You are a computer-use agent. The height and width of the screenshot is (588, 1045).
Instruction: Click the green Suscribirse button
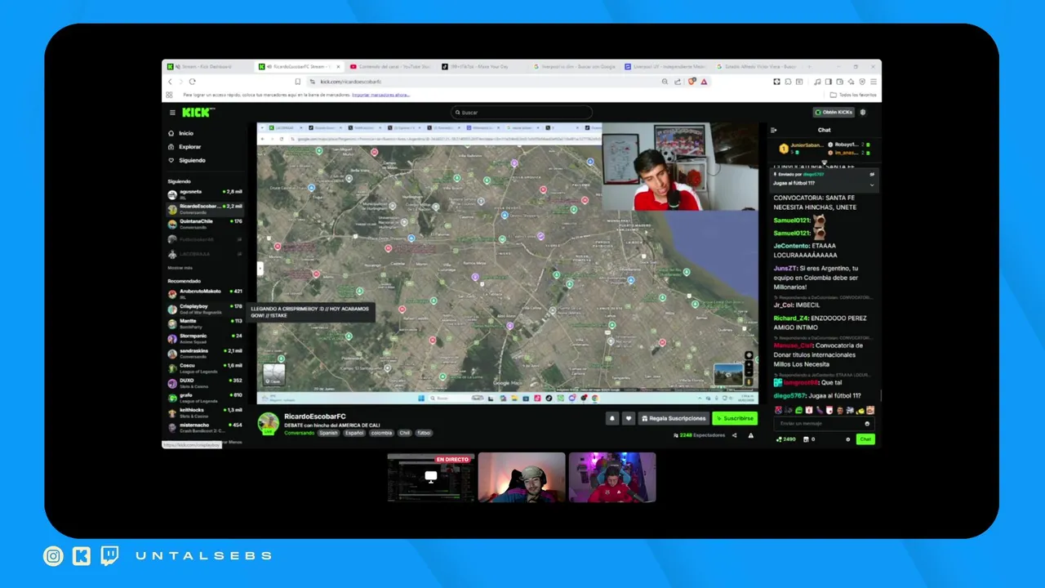[735, 418]
